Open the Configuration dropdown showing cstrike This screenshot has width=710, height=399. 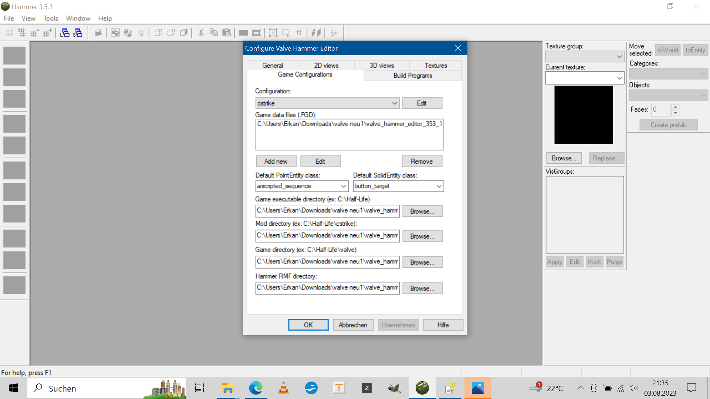pyautogui.click(x=327, y=103)
